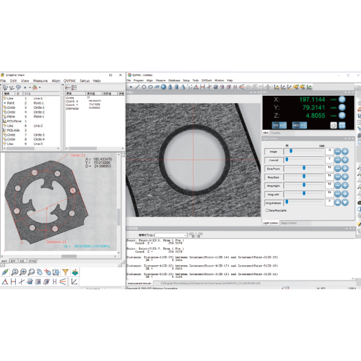Screen dimensions: 361x361
Task: Reset the X axis zero button
Action: pos(342,99)
